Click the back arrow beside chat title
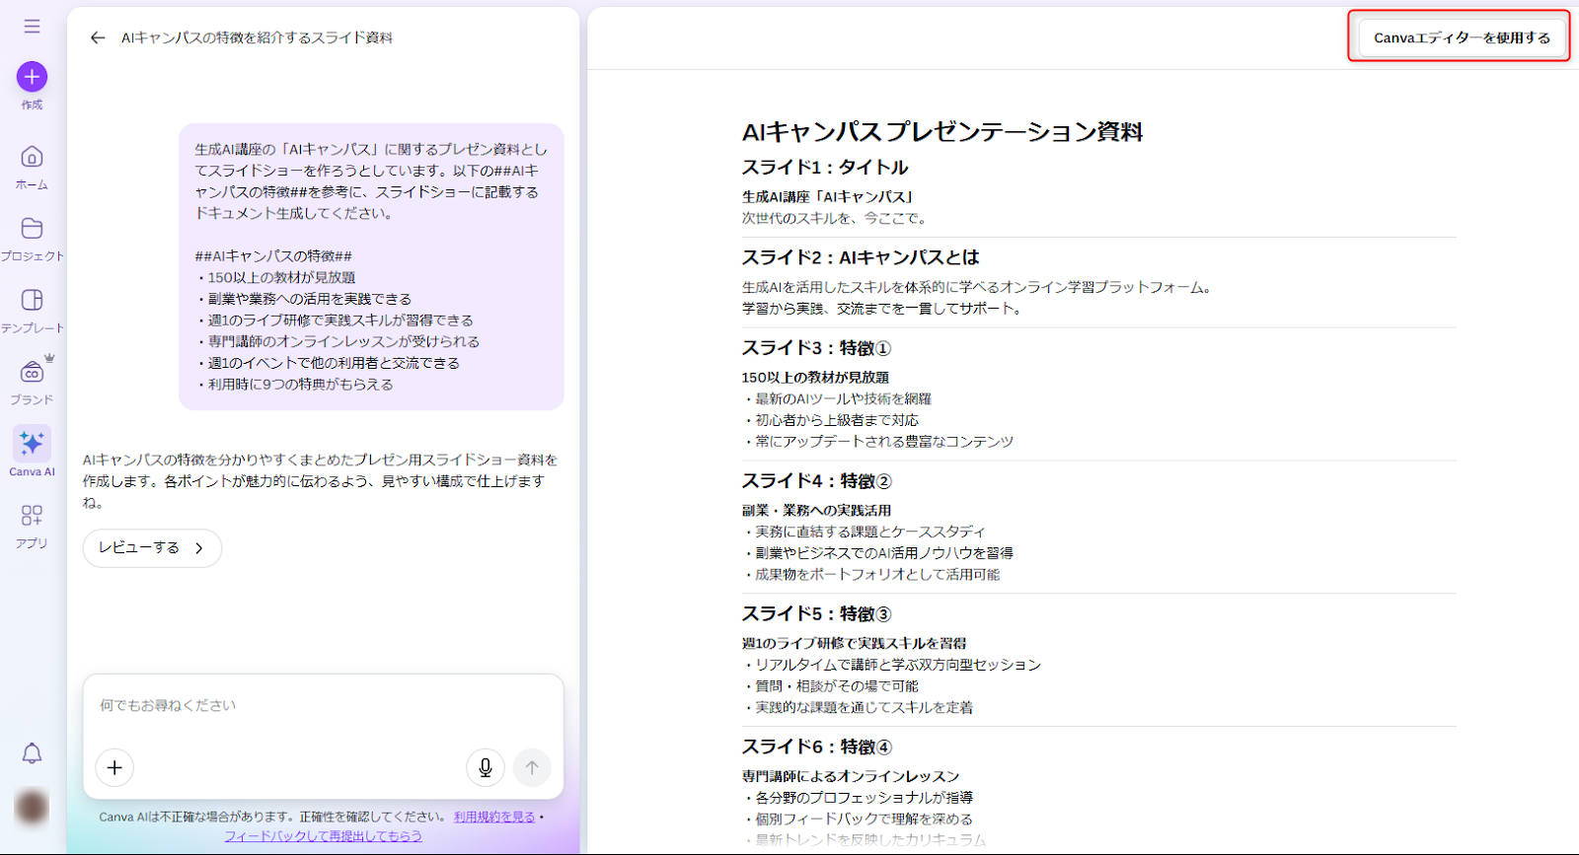 [97, 37]
